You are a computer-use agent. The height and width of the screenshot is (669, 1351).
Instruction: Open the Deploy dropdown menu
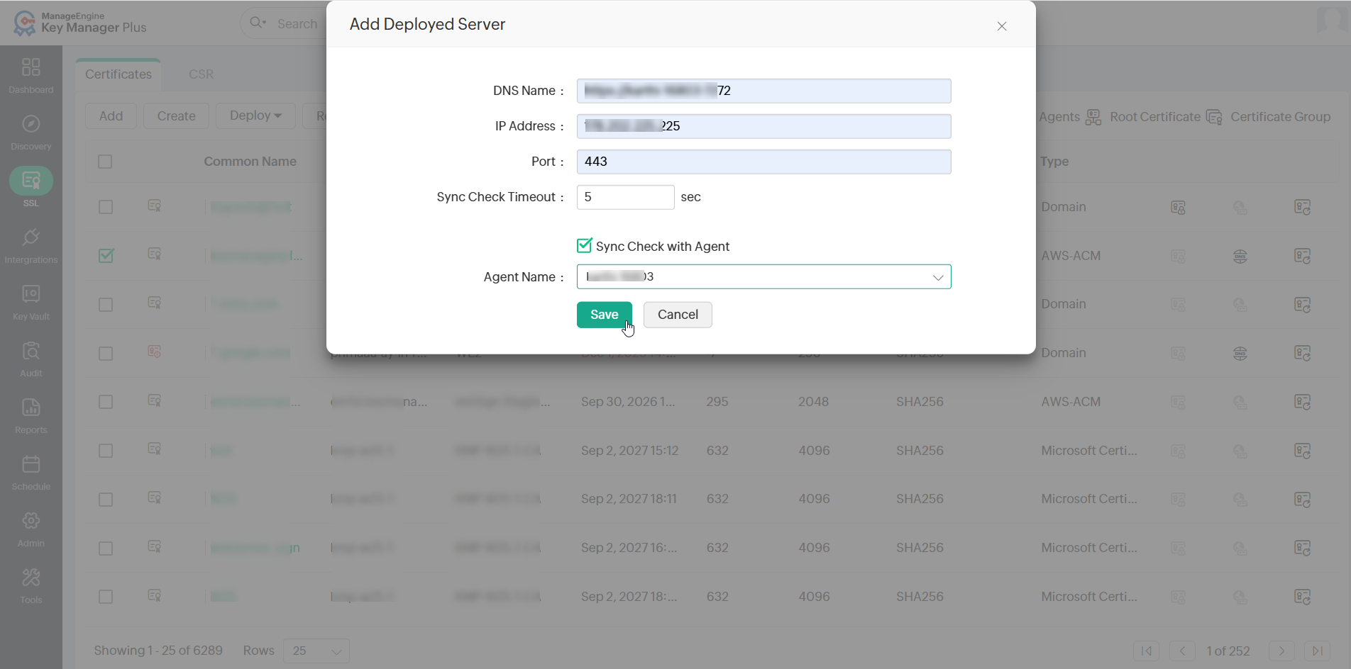click(255, 116)
